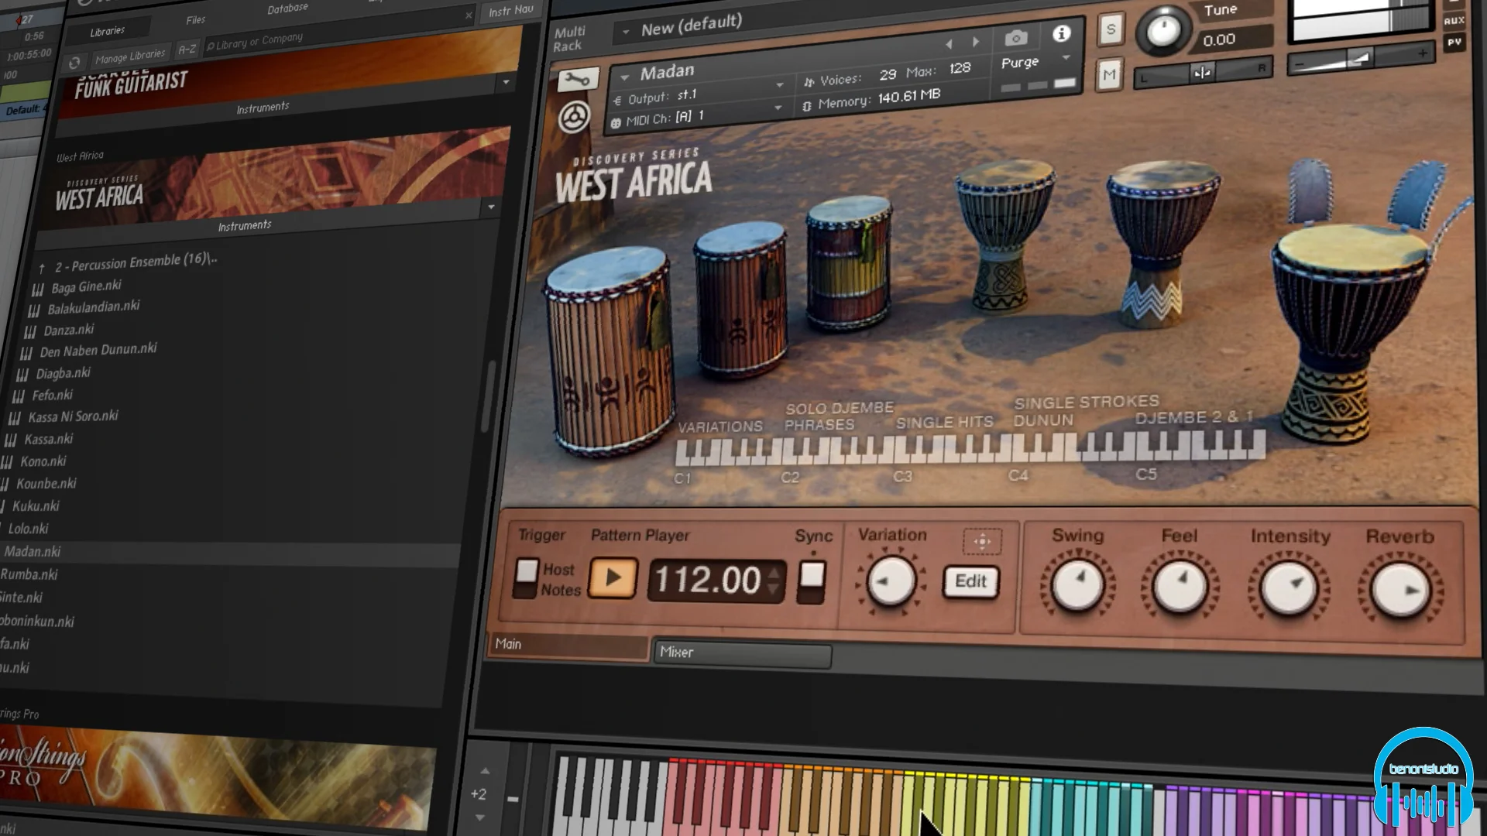1487x836 pixels.
Task: Shift the keyboard octave down
Action: click(480, 817)
